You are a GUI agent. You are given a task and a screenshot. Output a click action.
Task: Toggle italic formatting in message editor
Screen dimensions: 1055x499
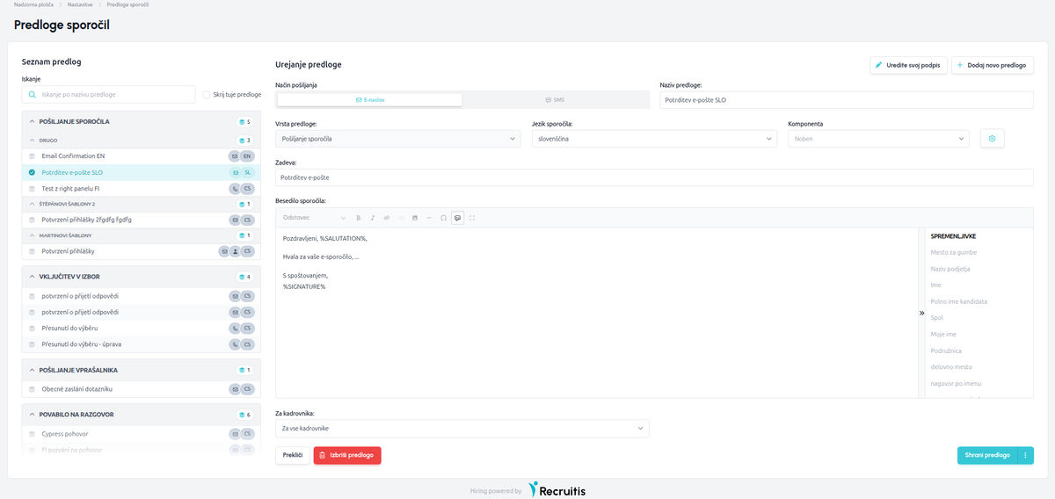(x=373, y=217)
